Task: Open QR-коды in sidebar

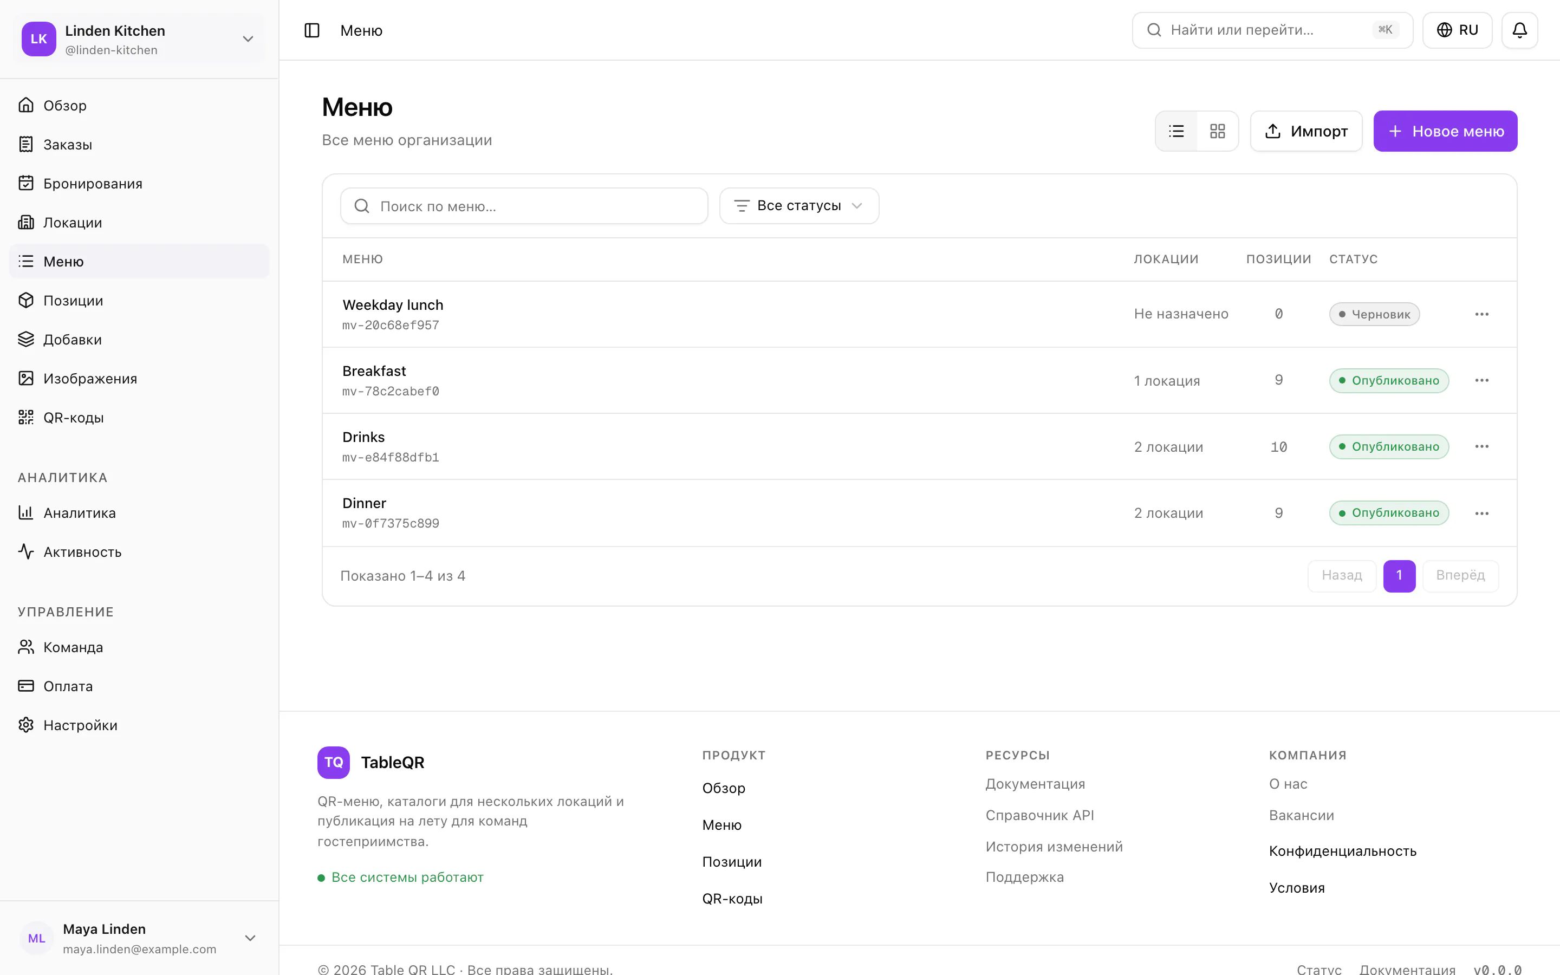Action: [139, 417]
